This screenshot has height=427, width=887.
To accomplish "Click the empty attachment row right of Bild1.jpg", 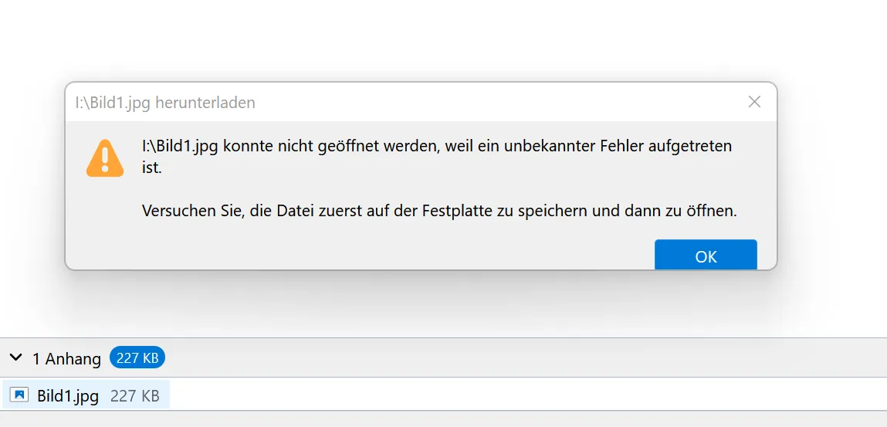I will tap(526, 395).
